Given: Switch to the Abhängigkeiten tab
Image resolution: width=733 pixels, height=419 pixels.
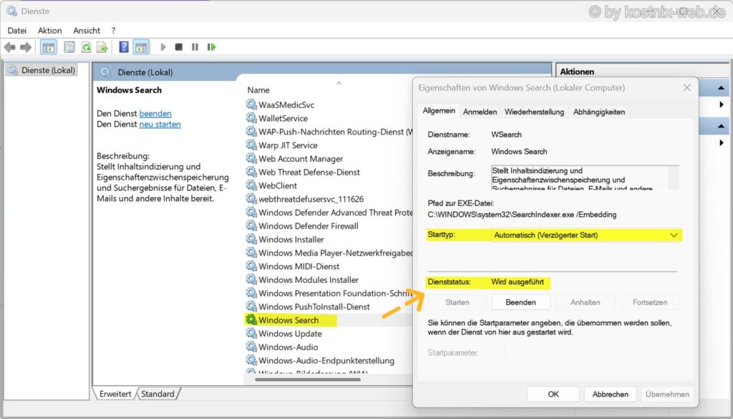Looking at the screenshot, I should coord(599,112).
